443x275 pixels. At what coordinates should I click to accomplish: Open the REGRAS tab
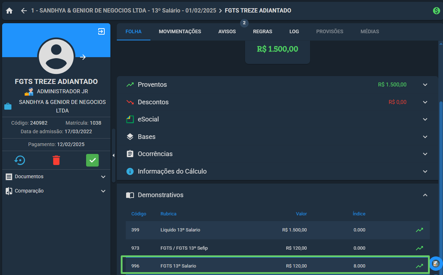coord(263,31)
